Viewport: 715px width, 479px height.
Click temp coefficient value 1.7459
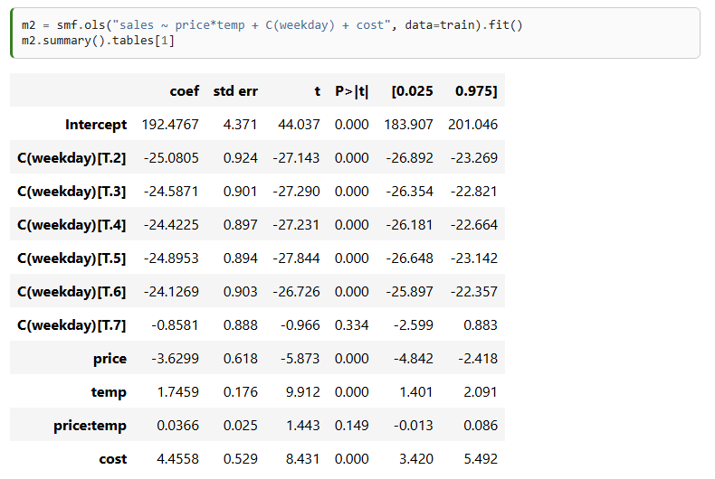177,392
